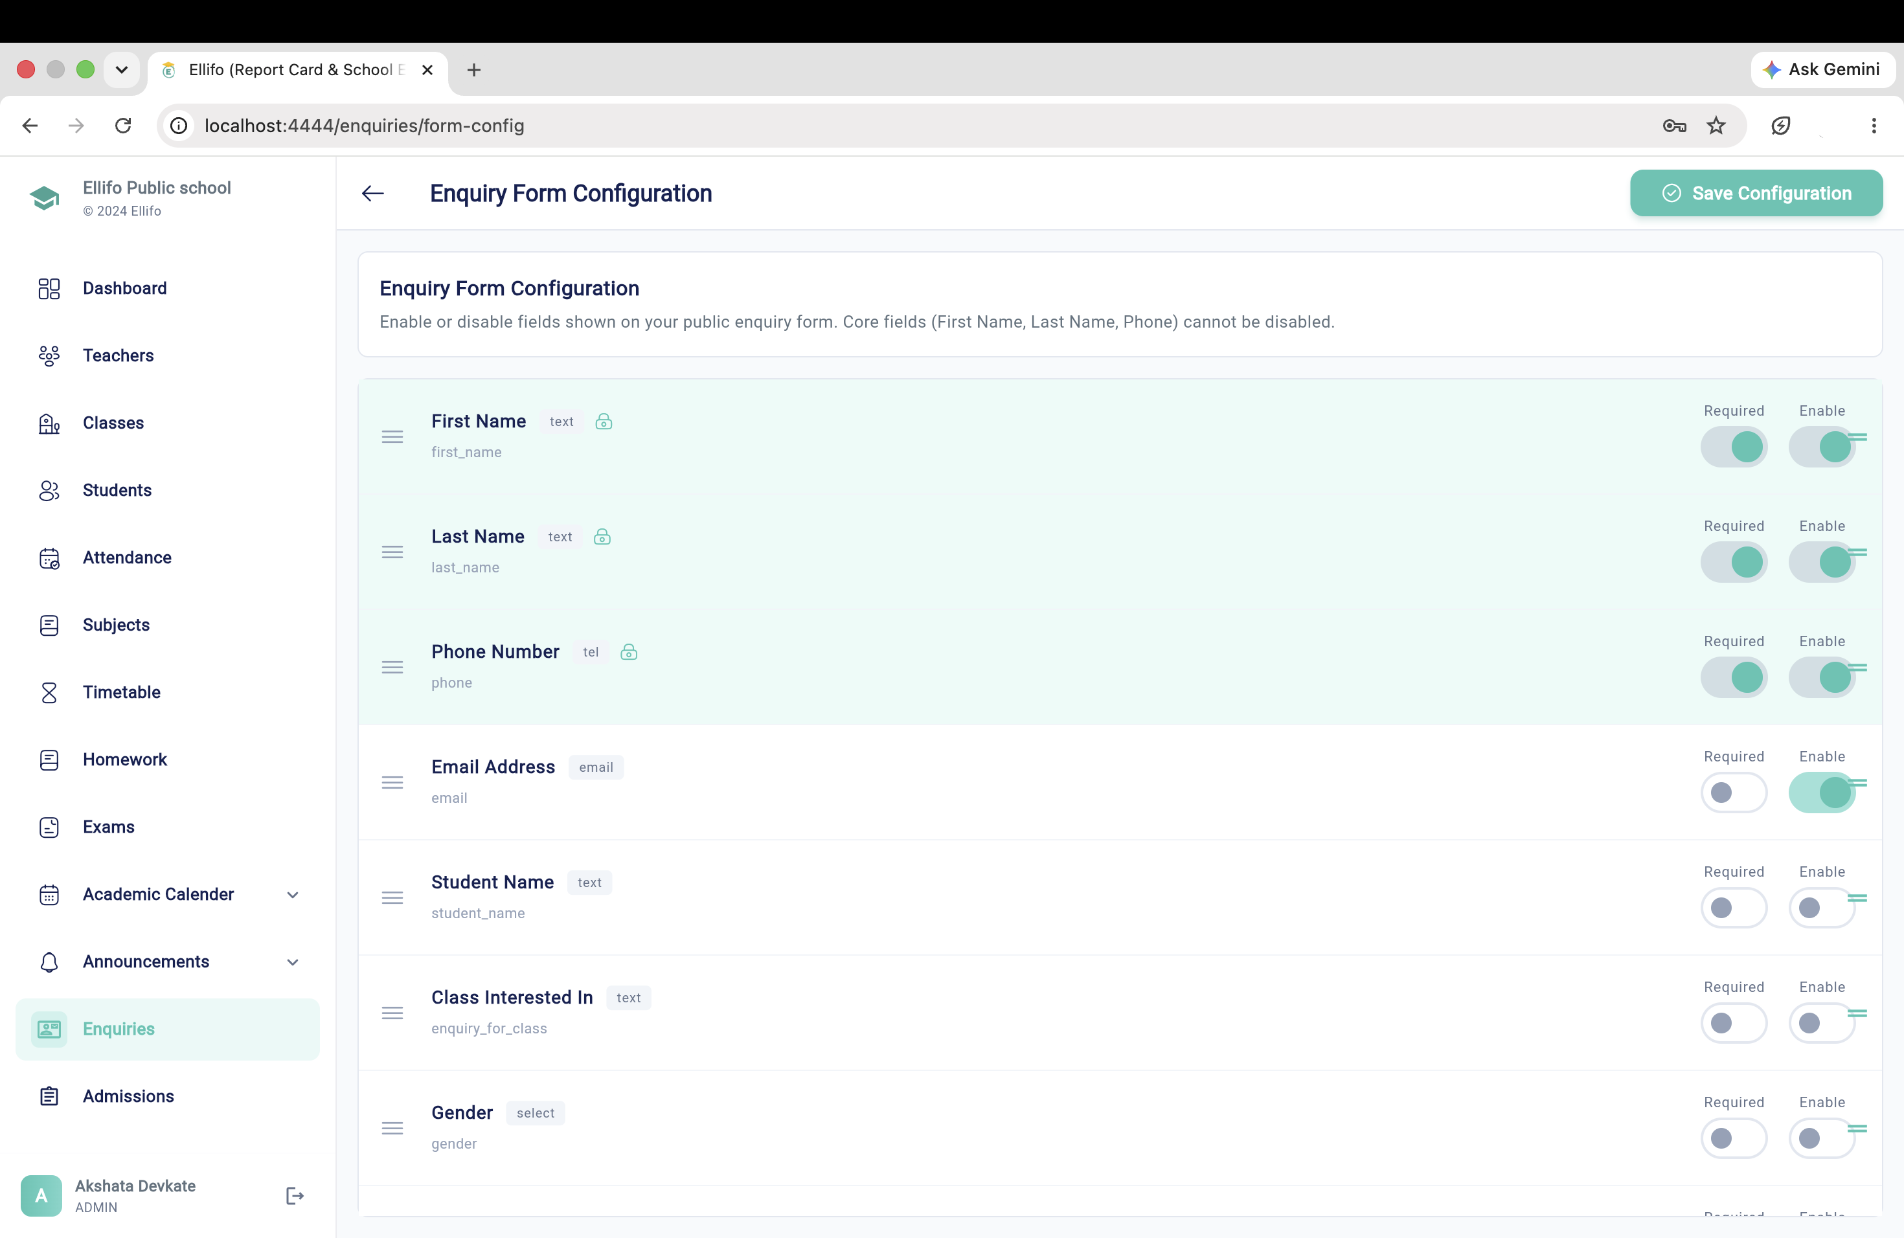Bookmark page with the star icon
Viewport: 1904px width, 1238px height.
(x=1716, y=126)
